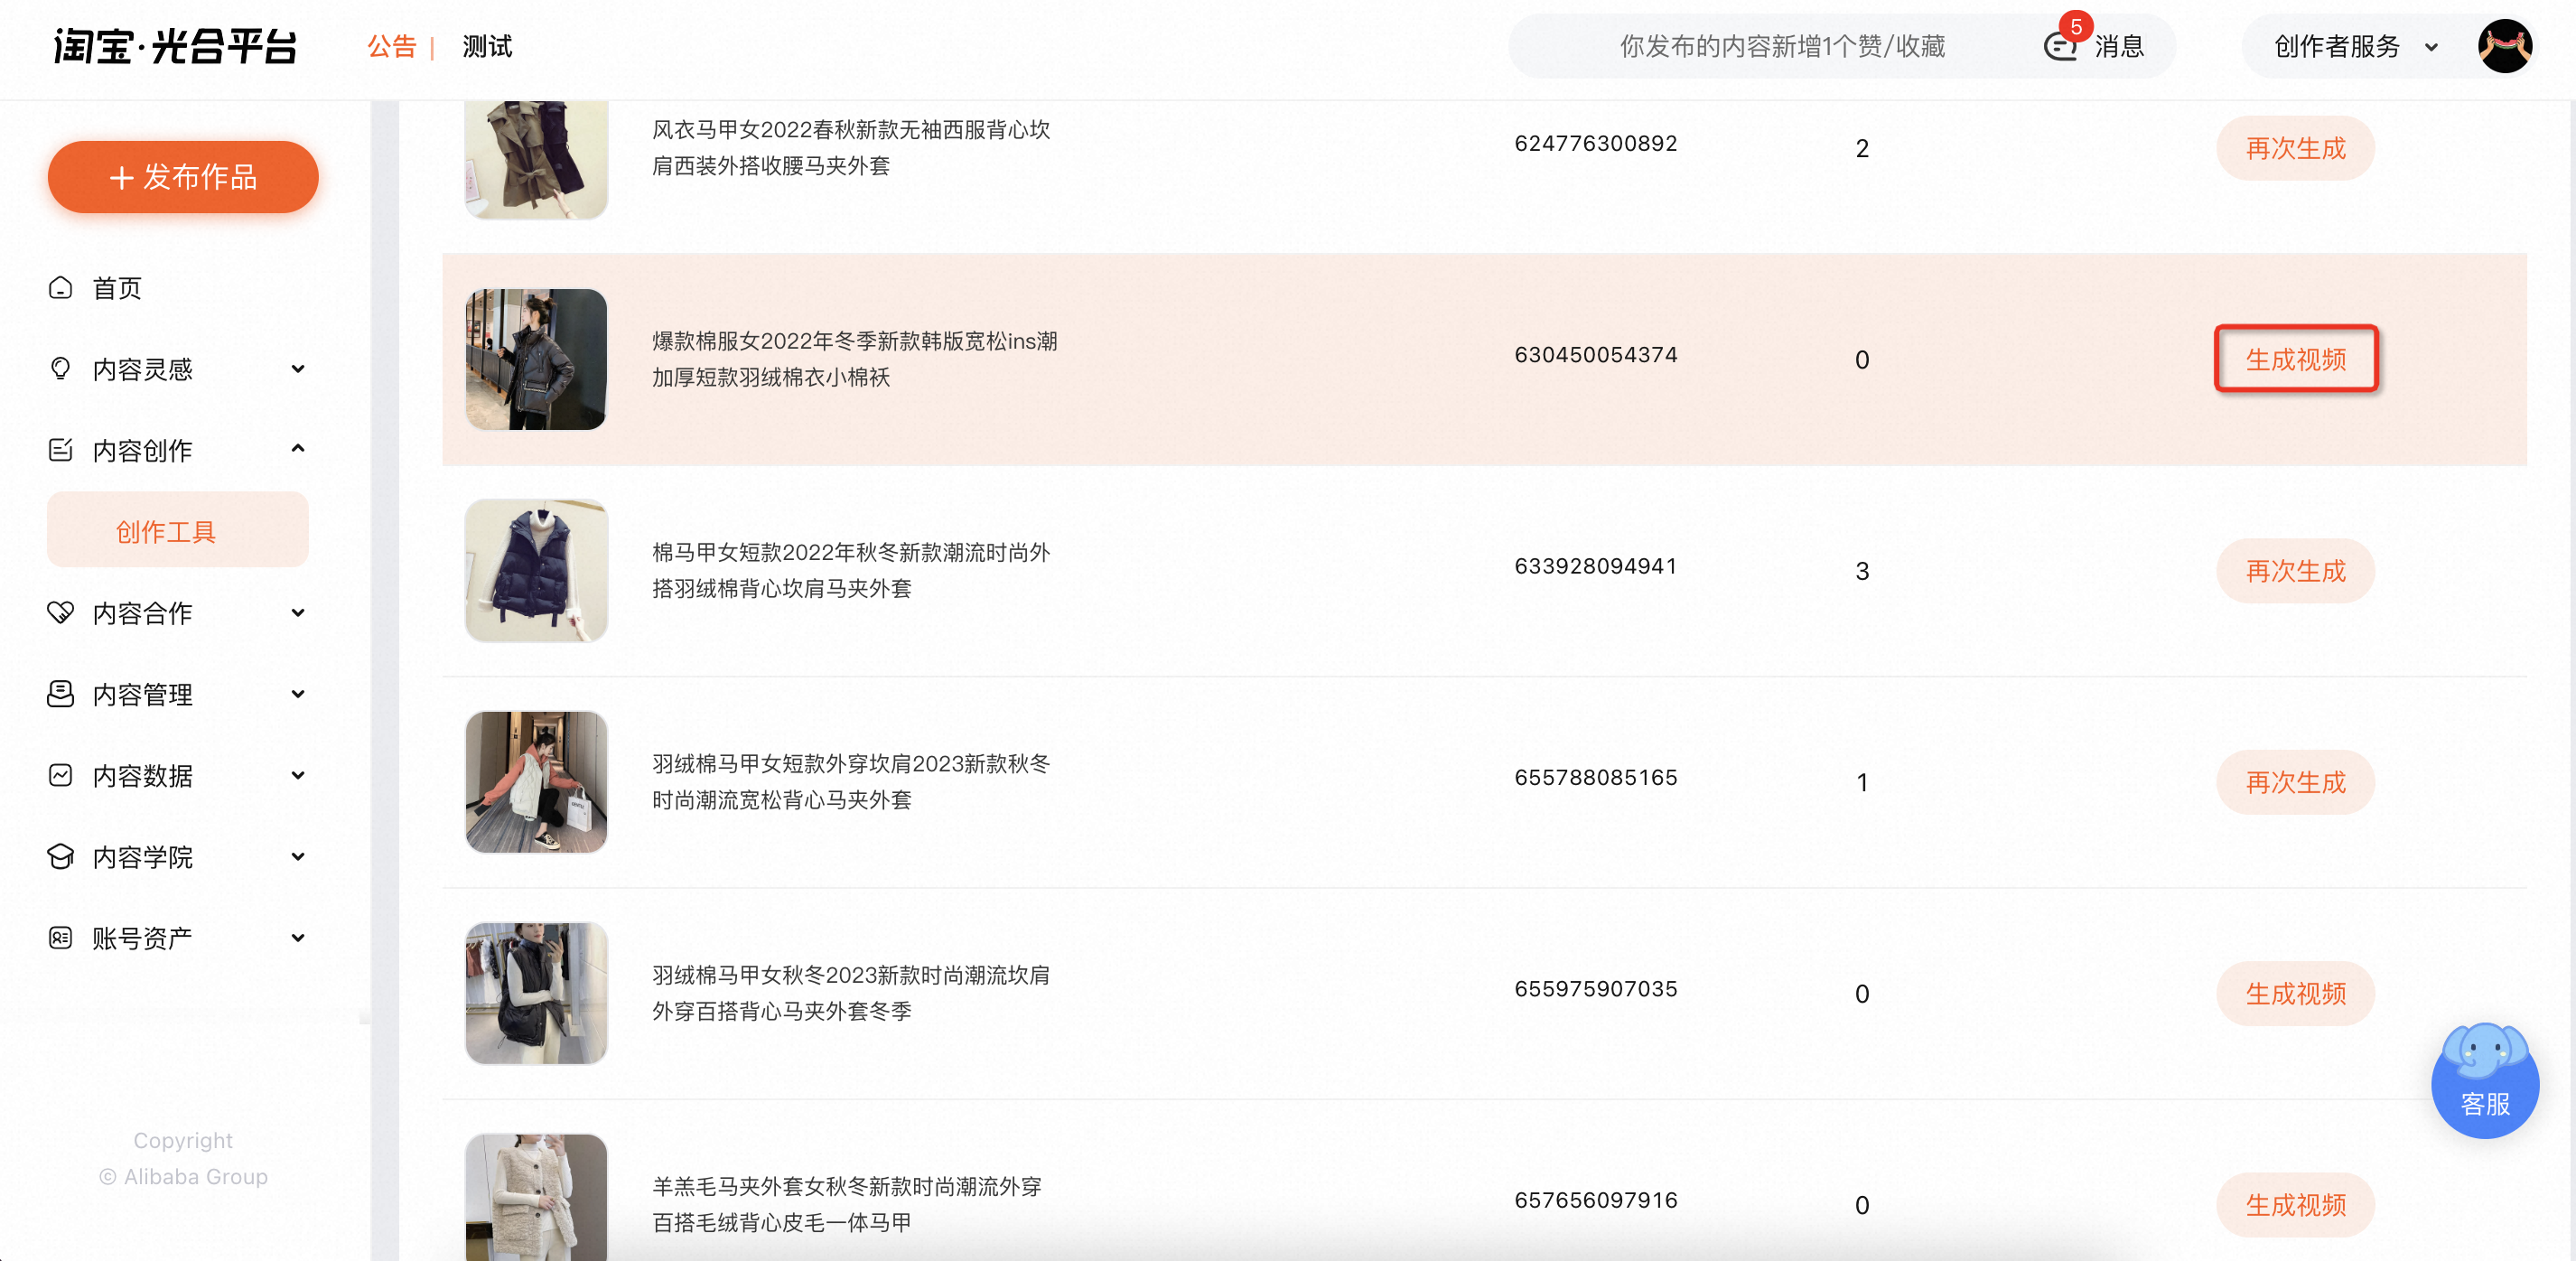
Task: Open the 创作者服务 dropdown
Action: click(2356, 46)
